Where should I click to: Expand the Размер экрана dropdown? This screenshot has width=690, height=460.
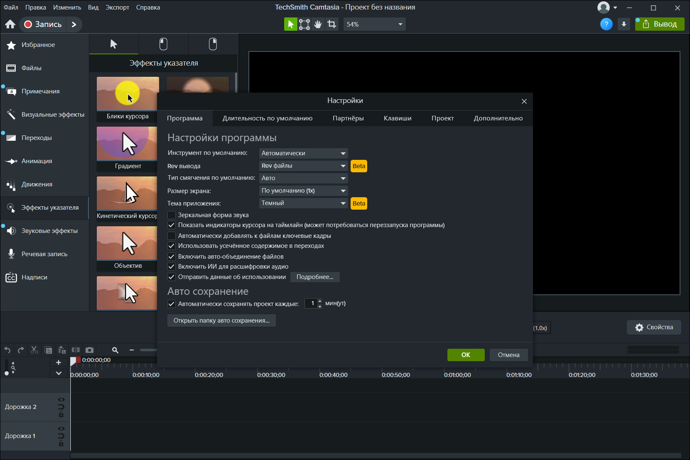[303, 191]
